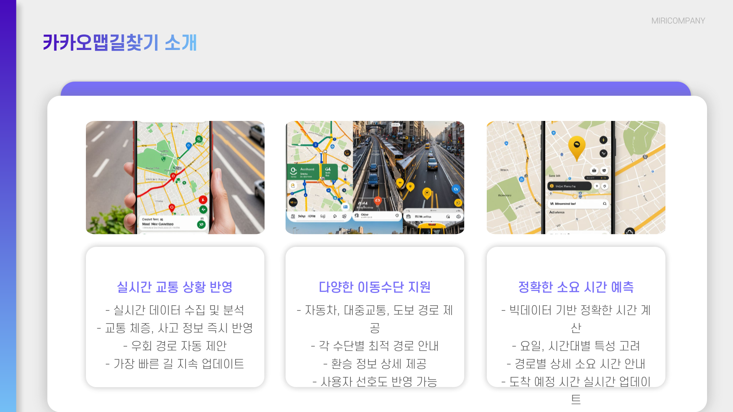
Task: Click the red pin marker in middle image
Action: (x=378, y=201)
